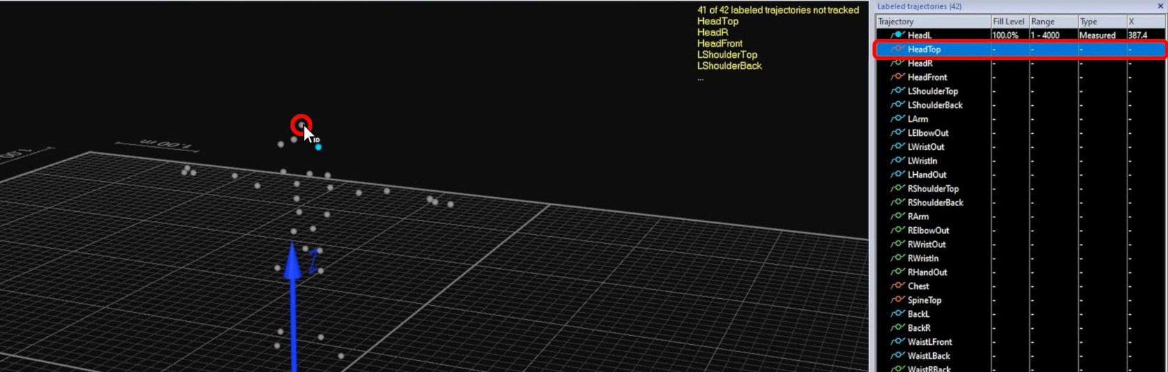Click the Chest trajectory curve icon
The image size is (1168, 372).
898,286
